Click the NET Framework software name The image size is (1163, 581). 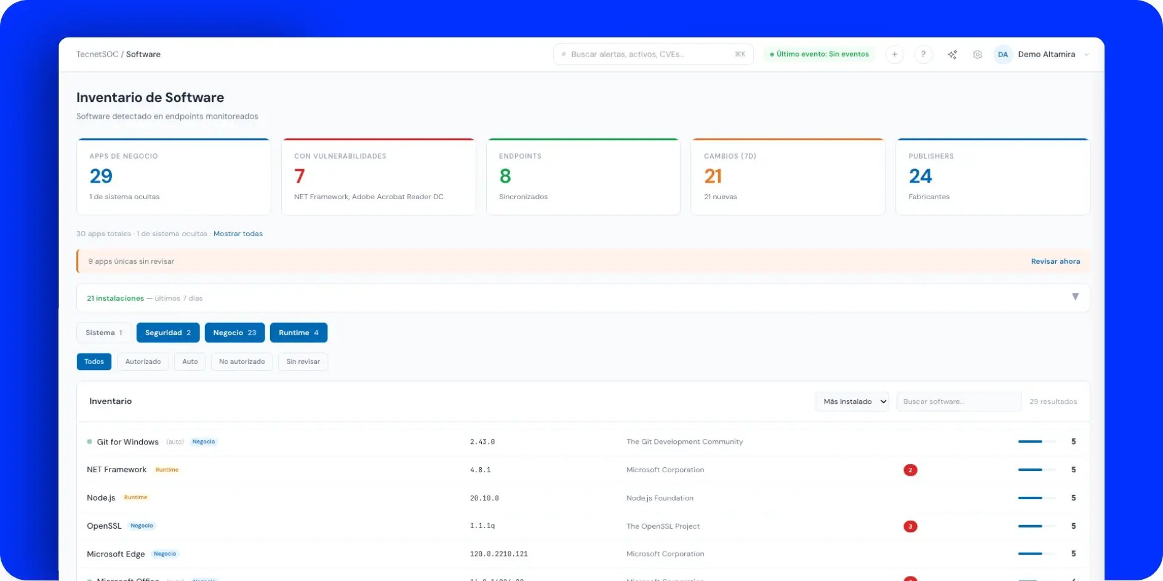pyautogui.click(x=116, y=470)
